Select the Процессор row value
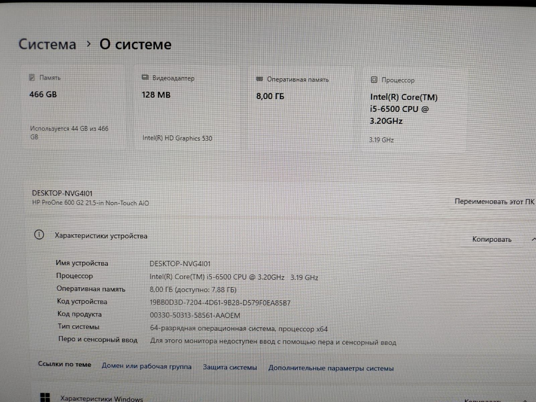Image resolution: width=536 pixels, height=402 pixels. click(234, 277)
